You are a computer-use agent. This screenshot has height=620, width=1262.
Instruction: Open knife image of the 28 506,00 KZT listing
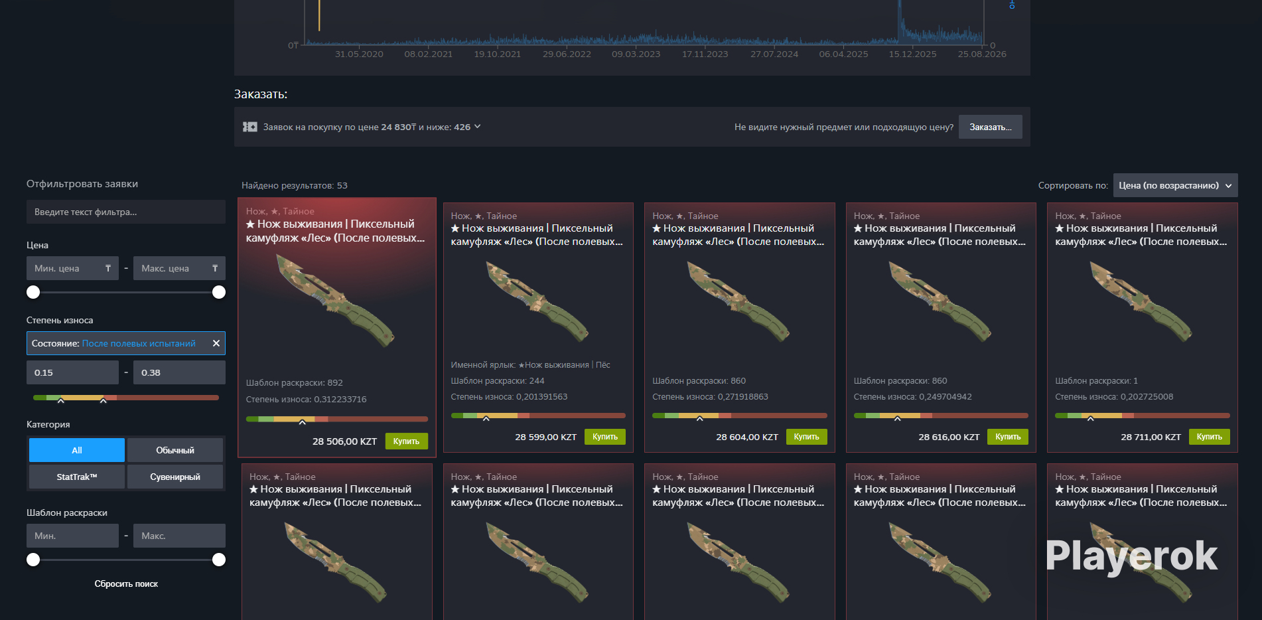(336, 300)
